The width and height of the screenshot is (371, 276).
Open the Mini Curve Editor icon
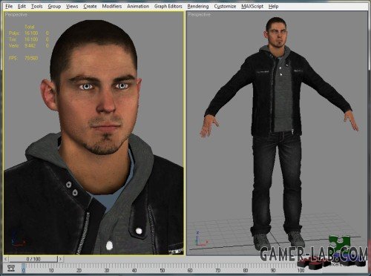[10, 269]
